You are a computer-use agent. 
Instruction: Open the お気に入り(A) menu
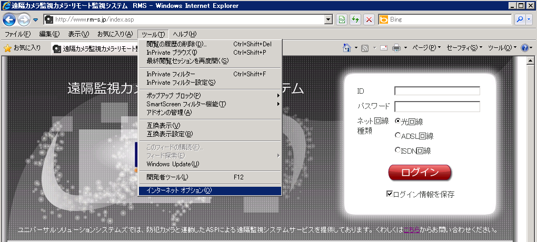(x=115, y=34)
